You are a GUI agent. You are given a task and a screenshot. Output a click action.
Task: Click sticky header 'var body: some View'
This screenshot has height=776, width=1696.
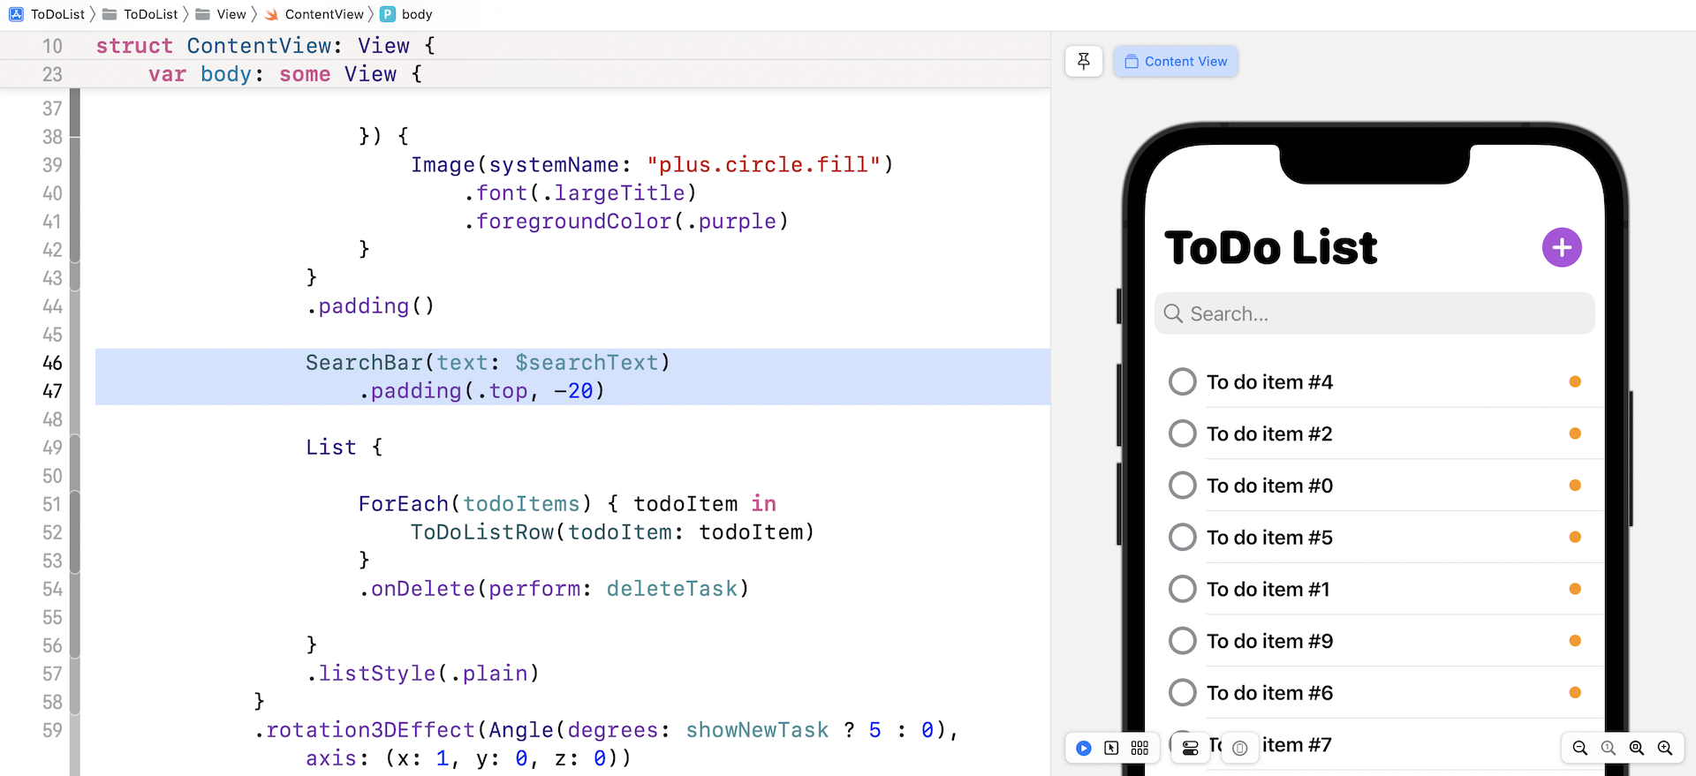[x=285, y=74]
